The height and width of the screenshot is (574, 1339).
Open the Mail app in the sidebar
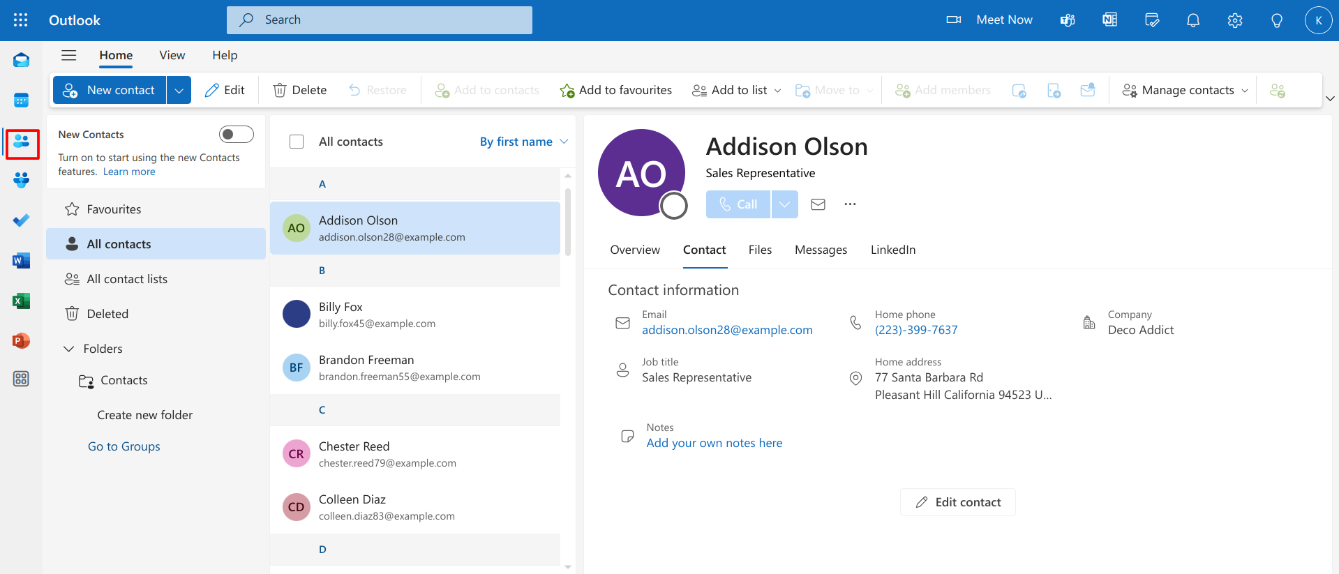21,61
